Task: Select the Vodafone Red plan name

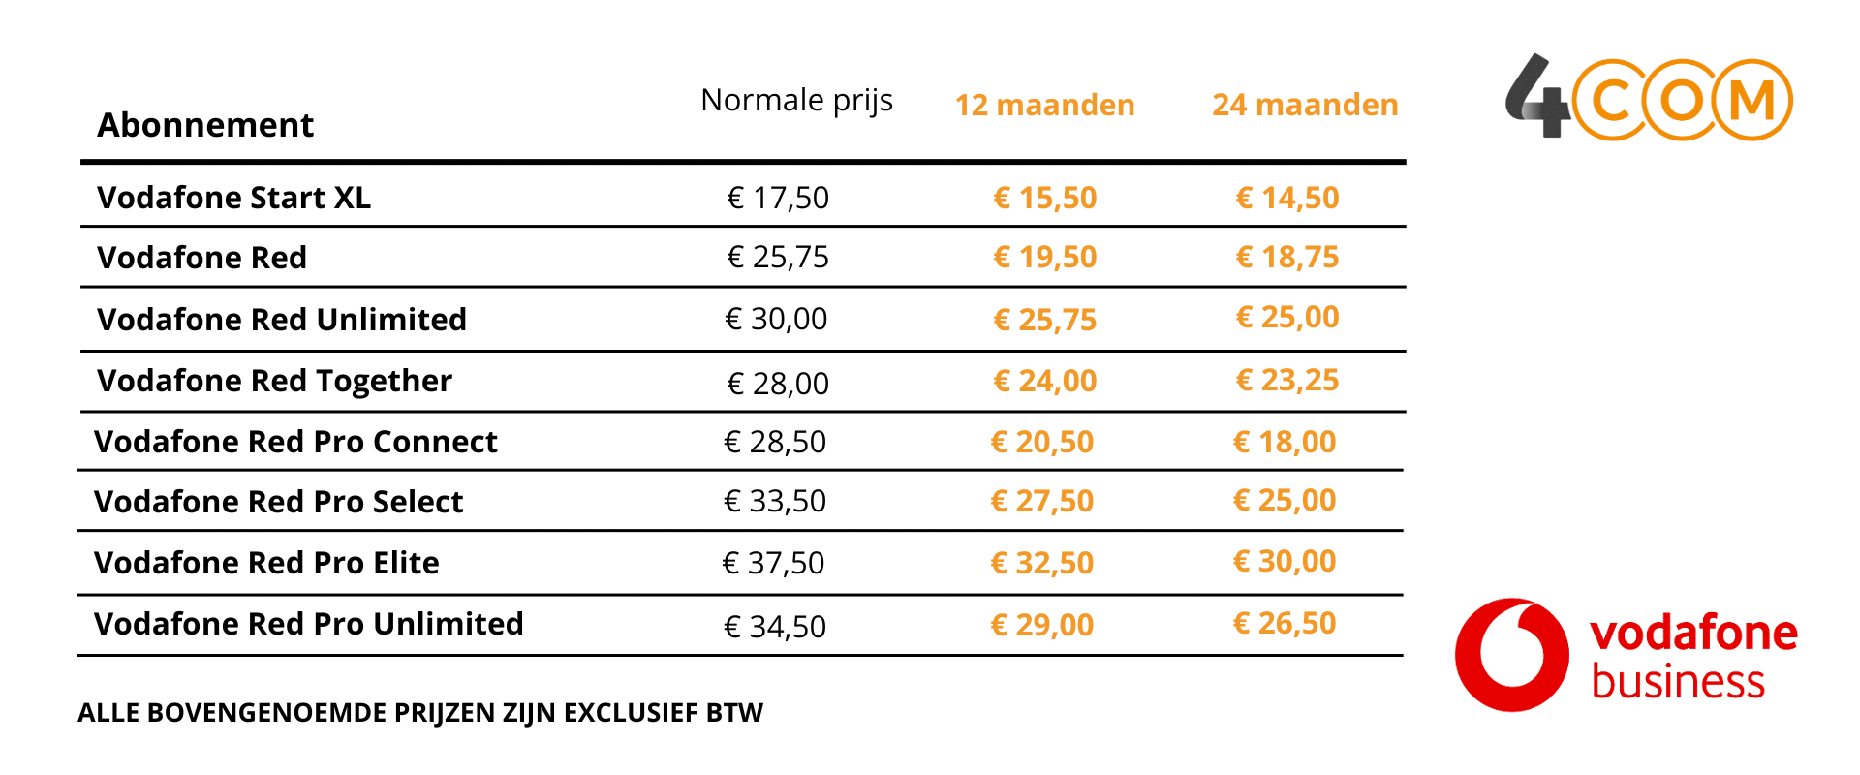Action: (x=201, y=258)
